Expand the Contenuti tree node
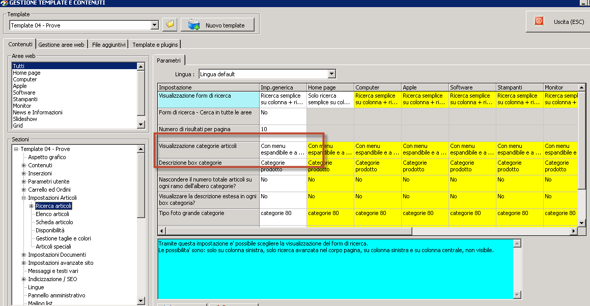The width and height of the screenshot is (590, 306). pos(23,165)
